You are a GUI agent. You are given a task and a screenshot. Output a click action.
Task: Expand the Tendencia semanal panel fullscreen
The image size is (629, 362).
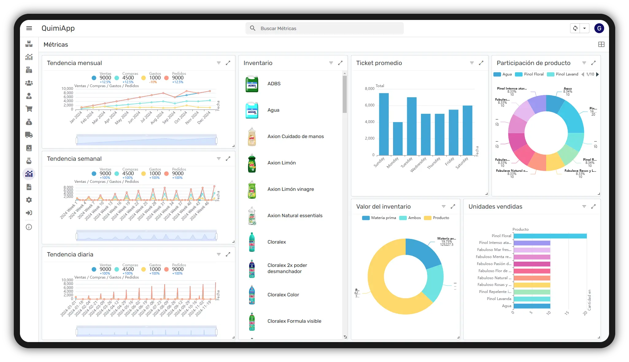[228, 159]
